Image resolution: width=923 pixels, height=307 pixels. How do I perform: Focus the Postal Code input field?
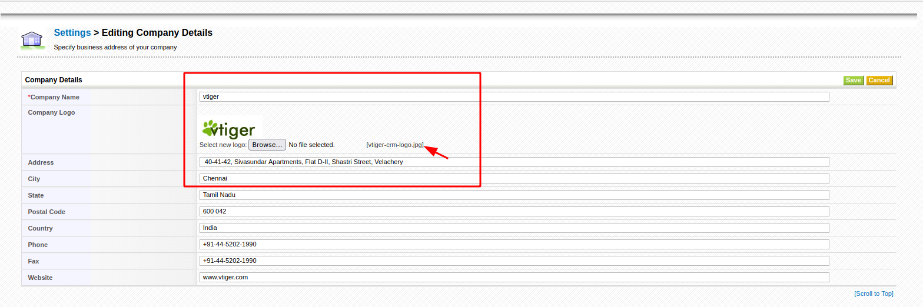tap(514, 211)
